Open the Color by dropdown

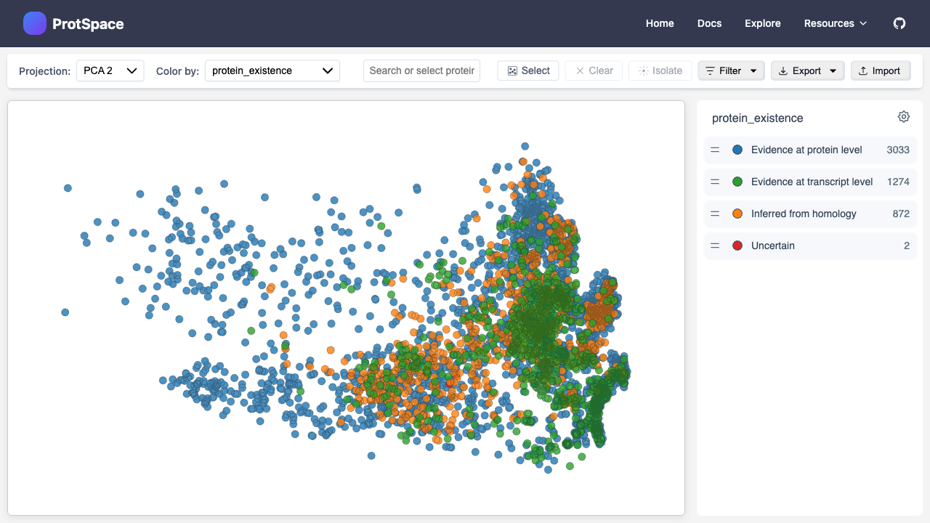[272, 70]
